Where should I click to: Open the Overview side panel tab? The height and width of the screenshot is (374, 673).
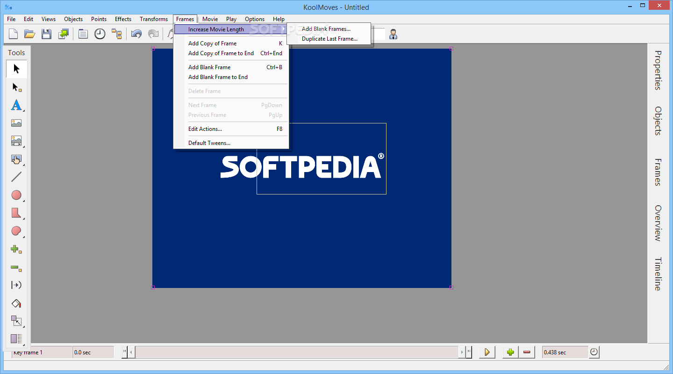tap(658, 223)
